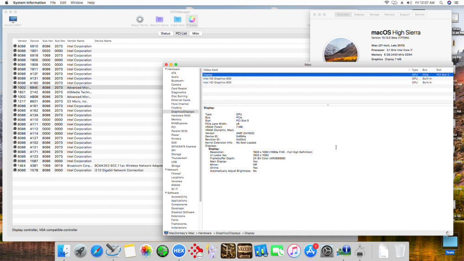Click Extract DSDT in DPCIManager toolbar
Image resolution: width=464 pixels, height=261 pixels.
(x=13, y=21)
